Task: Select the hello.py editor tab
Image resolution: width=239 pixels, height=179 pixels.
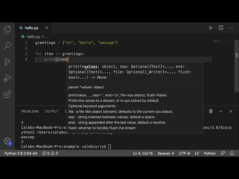Action: click(33, 28)
